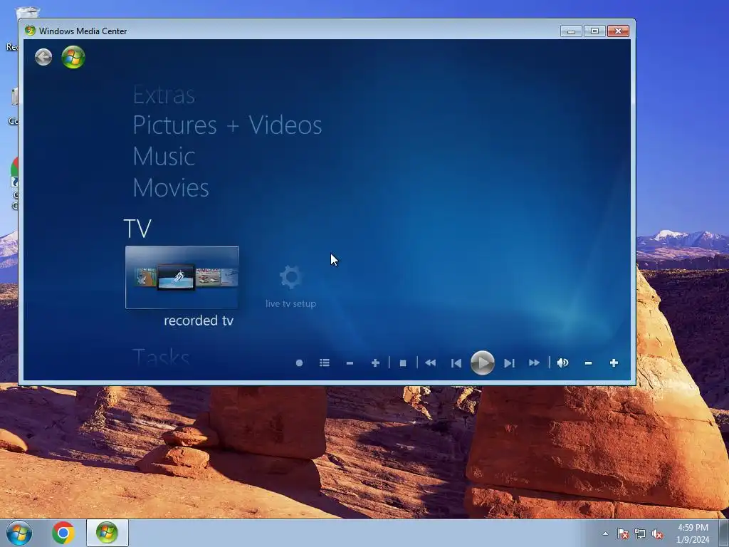The width and height of the screenshot is (729, 547).
Task: Click the network tray icon
Action: point(640,533)
